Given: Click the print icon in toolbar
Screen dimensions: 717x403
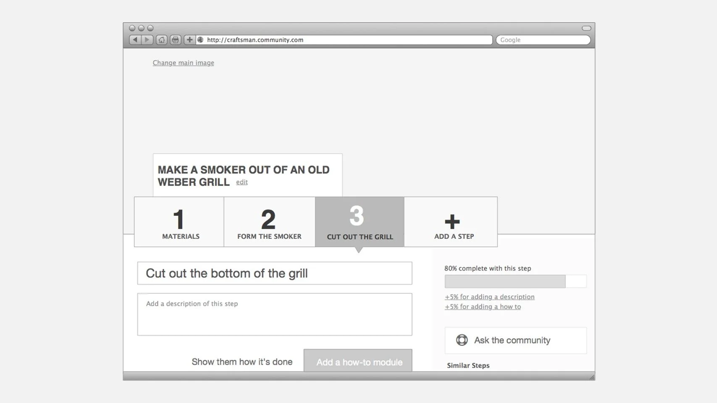Looking at the screenshot, I should [x=176, y=40].
